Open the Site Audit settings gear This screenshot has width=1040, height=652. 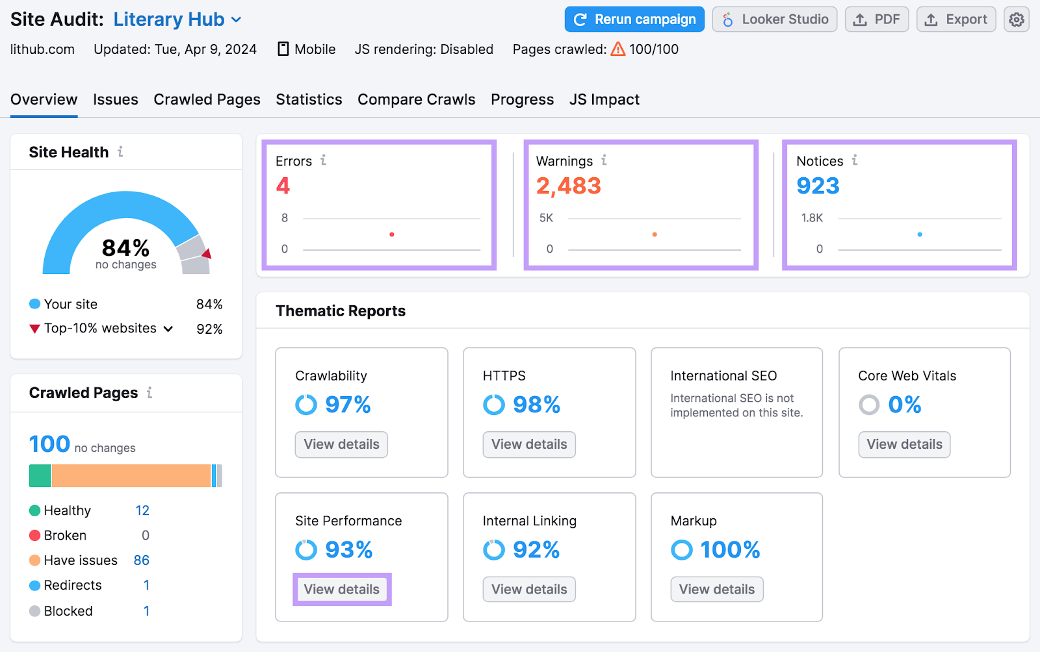(1015, 19)
